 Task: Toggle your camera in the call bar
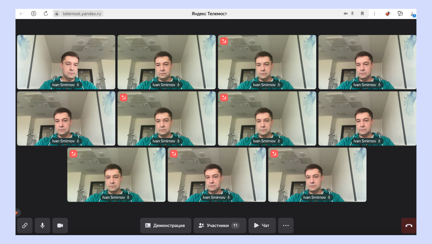click(60, 225)
